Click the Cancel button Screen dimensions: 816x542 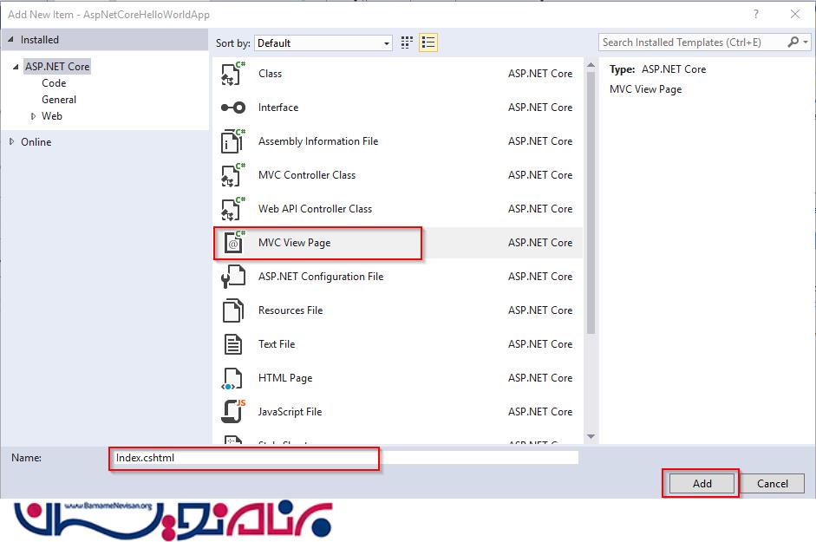[772, 483]
